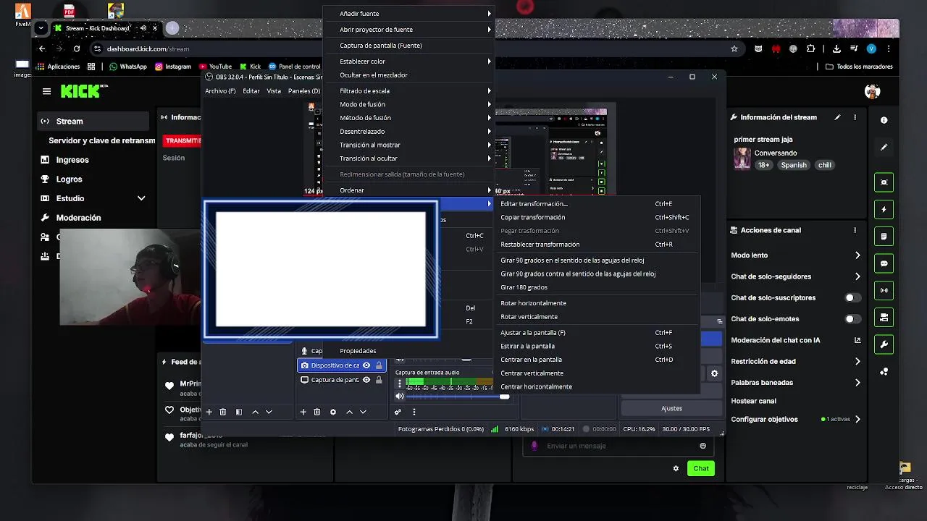Expand Abrir proyector de fuente submenu
Image resolution: width=927 pixels, height=521 pixels.
point(409,30)
